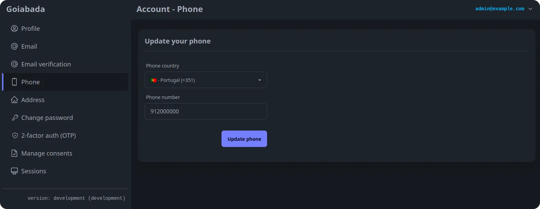
Task: Click the Manage consents document icon
Action: tap(14, 153)
